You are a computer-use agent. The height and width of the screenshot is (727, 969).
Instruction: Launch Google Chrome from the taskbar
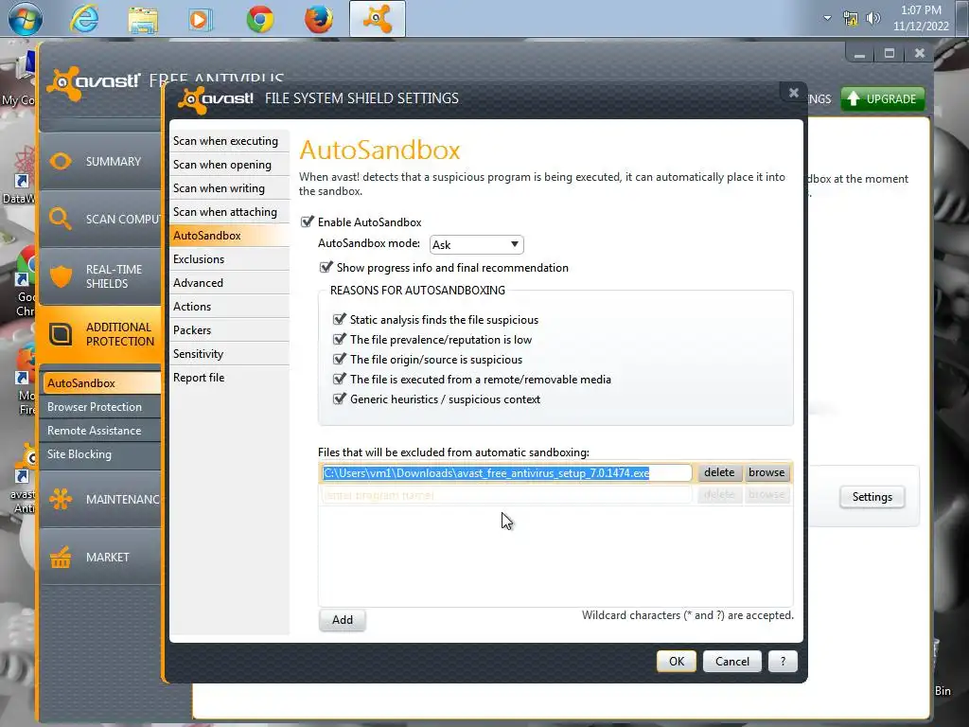click(260, 19)
